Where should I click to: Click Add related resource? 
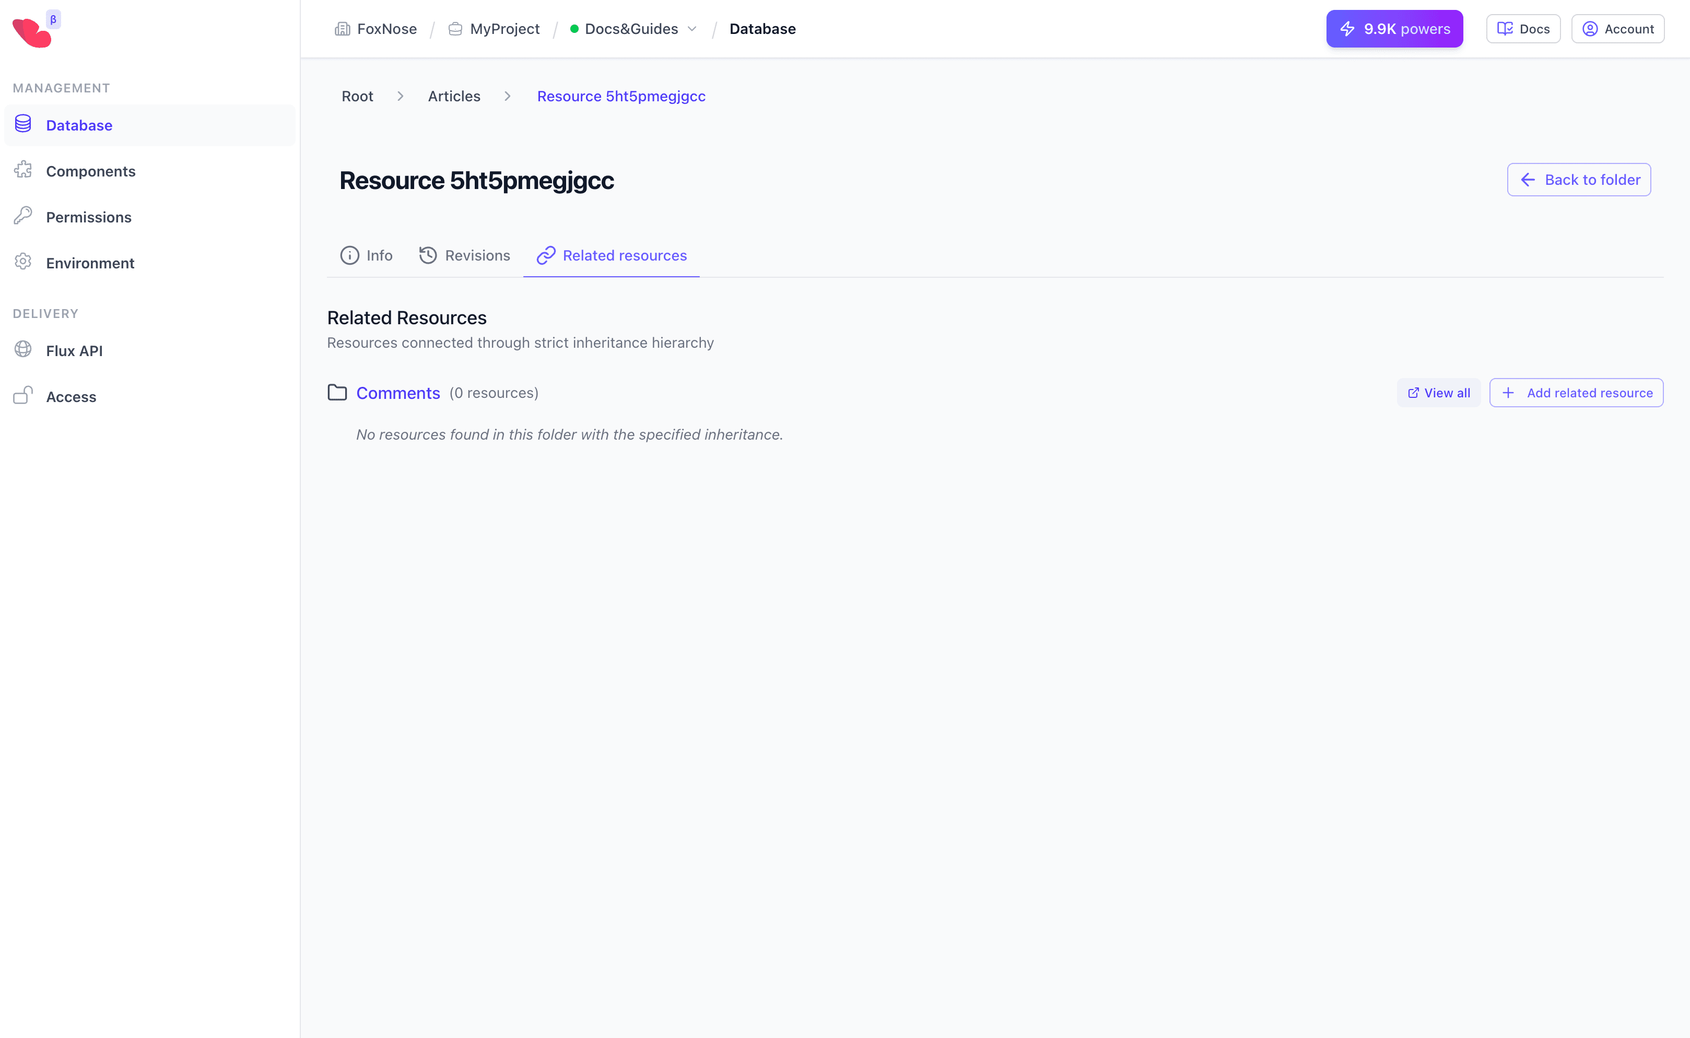(1576, 392)
